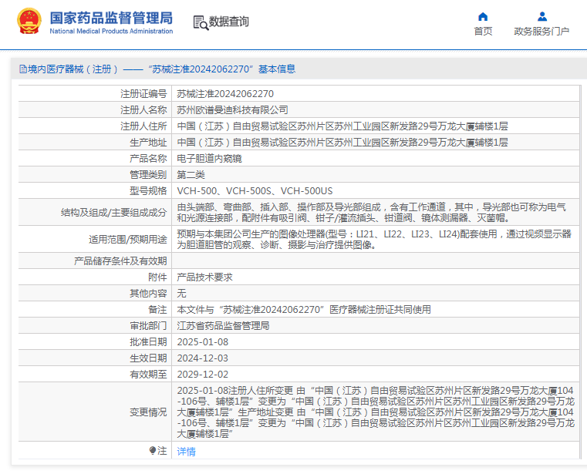Click the document icon before 境内医疗器械

tap(23, 69)
